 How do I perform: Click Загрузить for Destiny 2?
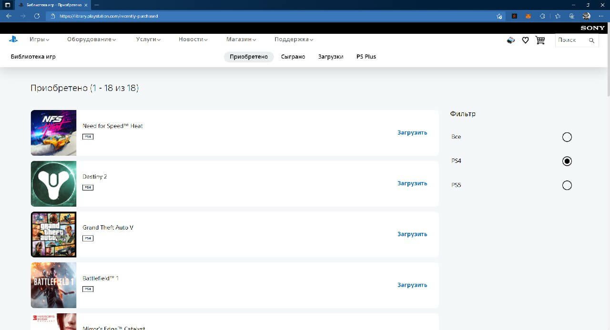click(x=412, y=183)
